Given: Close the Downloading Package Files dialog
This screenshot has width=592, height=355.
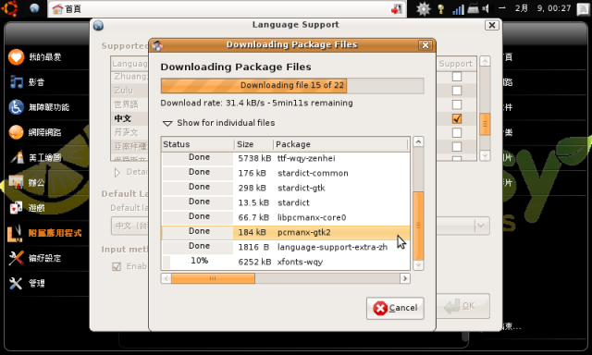Looking at the screenshot, I should click(425, 45).
